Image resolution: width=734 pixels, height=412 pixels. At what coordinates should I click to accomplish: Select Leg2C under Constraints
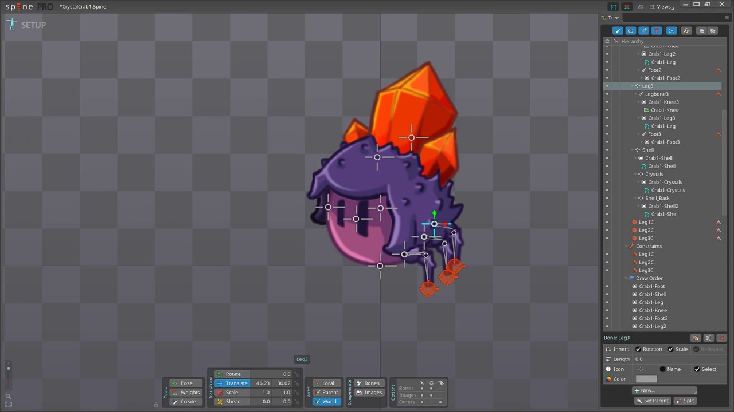click(x=646, y=262)
